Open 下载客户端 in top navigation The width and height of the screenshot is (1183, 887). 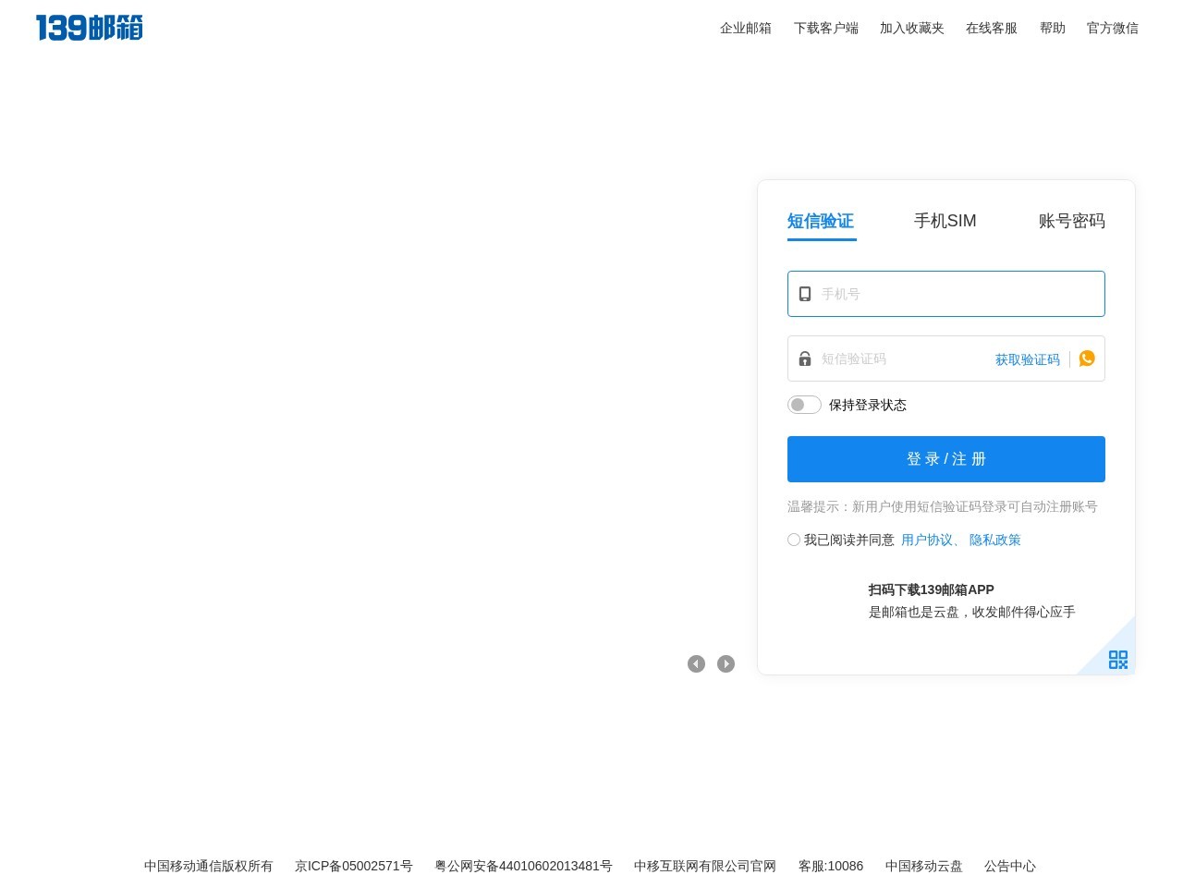(x=825, y=28)
